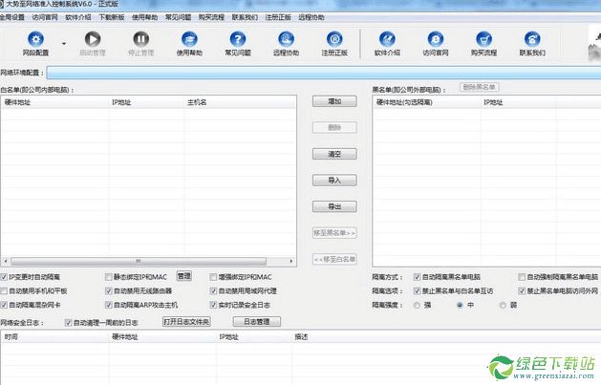
Task: Open the 全局设置 menu
Action: point(13,17)
